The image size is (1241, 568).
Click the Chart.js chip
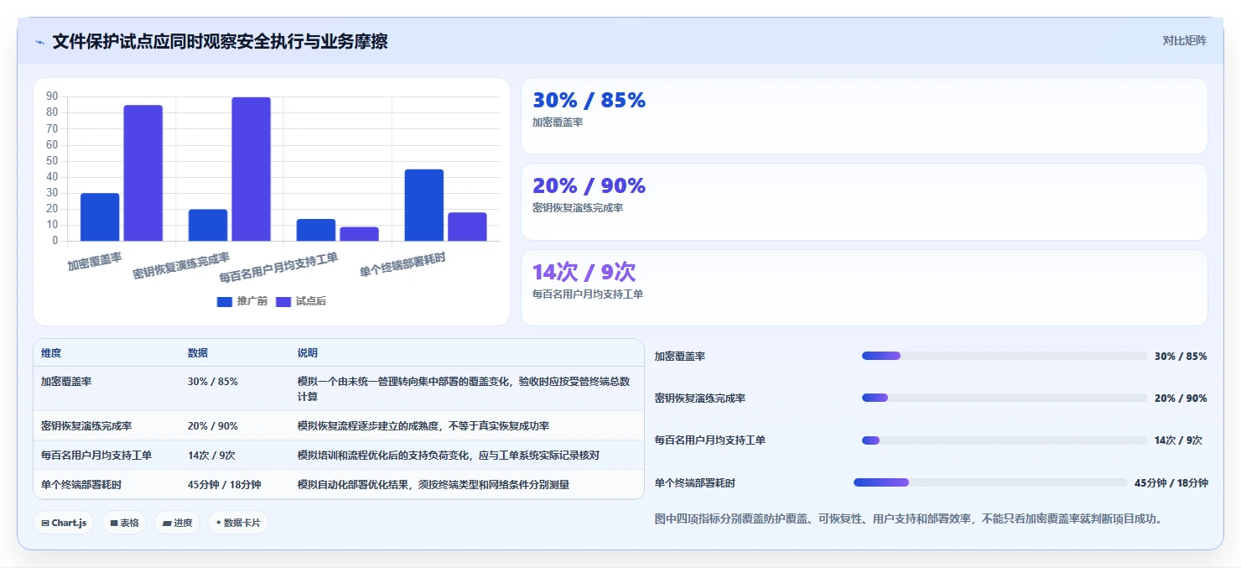click(x=64, y=523)
